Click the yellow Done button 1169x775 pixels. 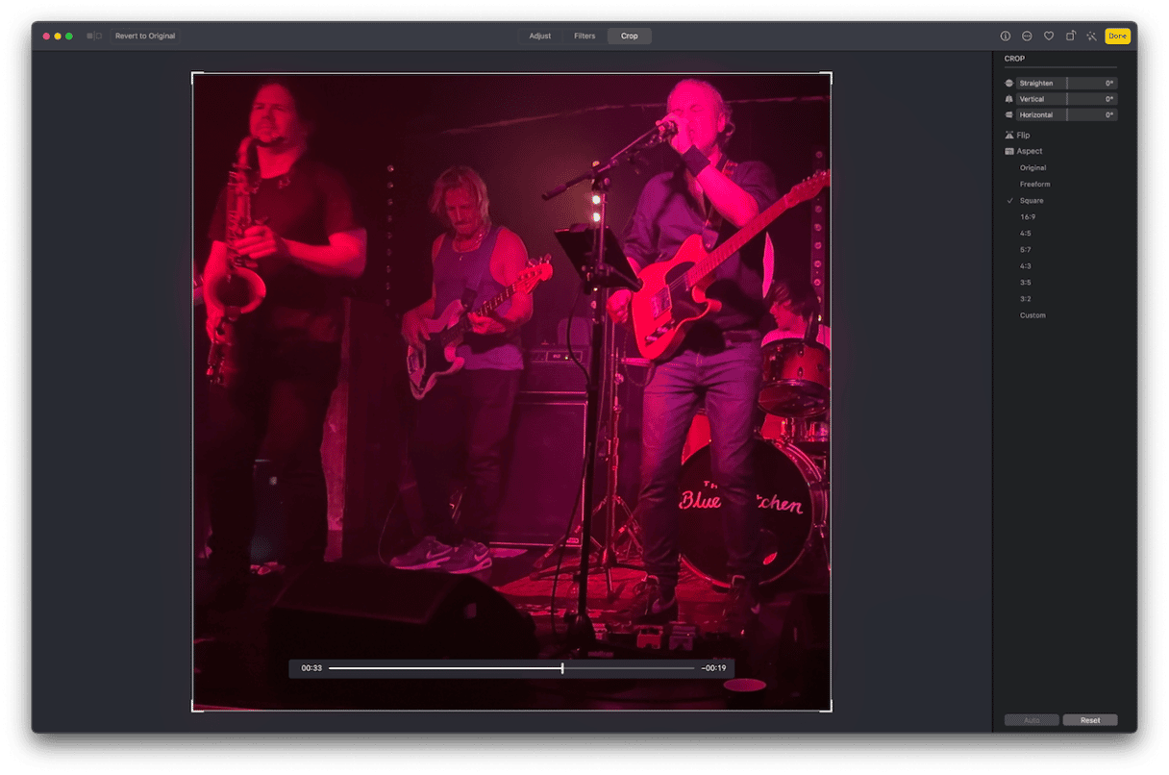pyautogui.click(x=1117, y=36)
